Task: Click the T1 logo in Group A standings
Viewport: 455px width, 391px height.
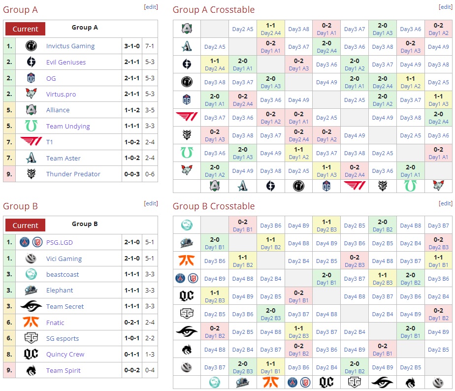Action: point(31,142)
